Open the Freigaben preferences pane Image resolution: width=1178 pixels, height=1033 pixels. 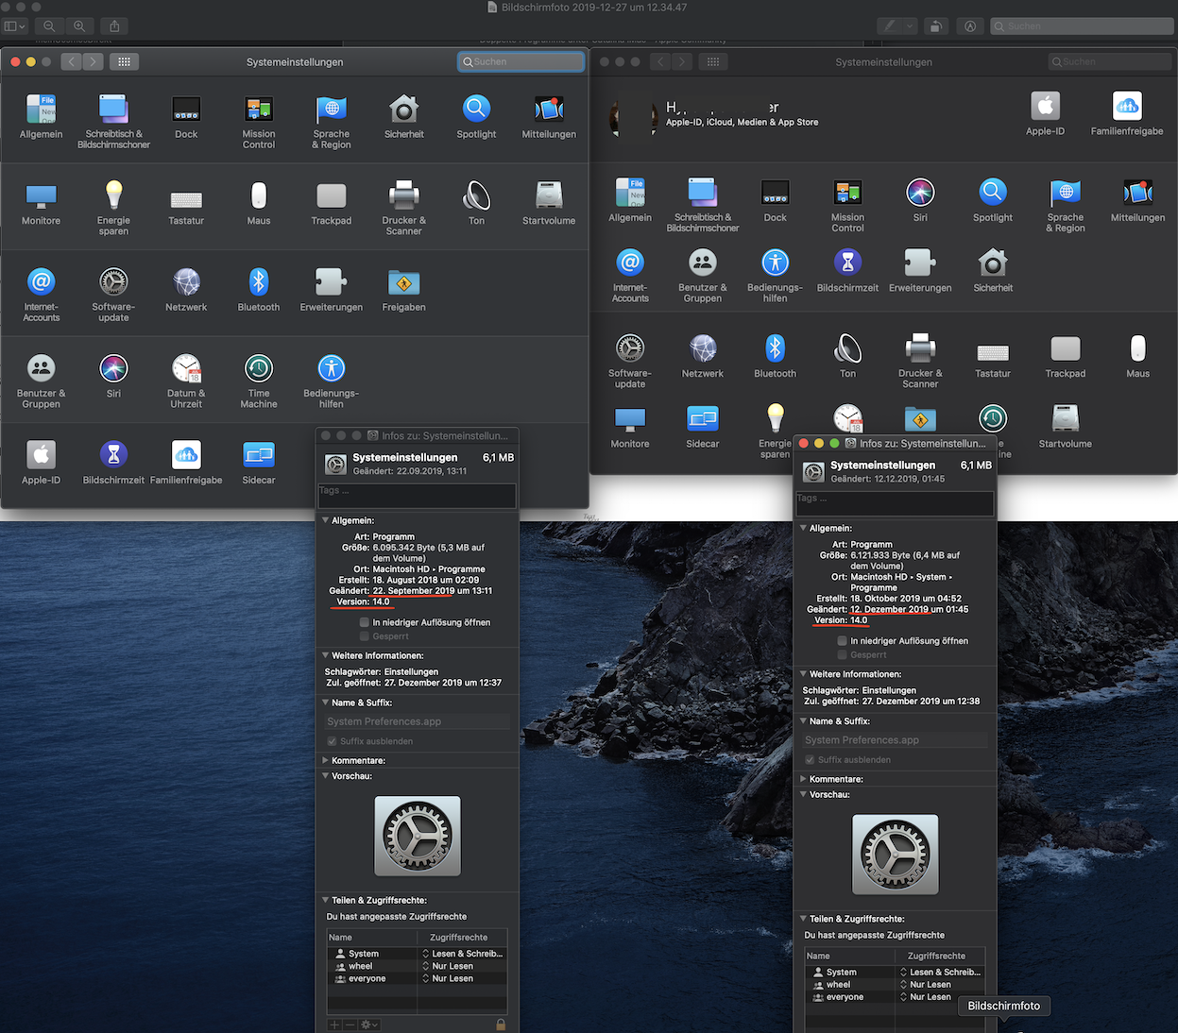[x=403, y=282]
